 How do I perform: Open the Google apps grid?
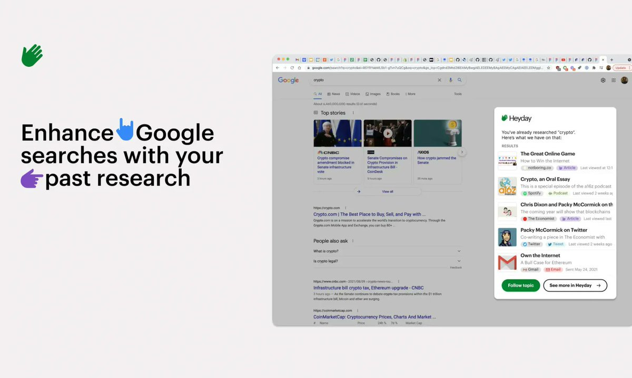pyautogui.click(x=614, y=80)
